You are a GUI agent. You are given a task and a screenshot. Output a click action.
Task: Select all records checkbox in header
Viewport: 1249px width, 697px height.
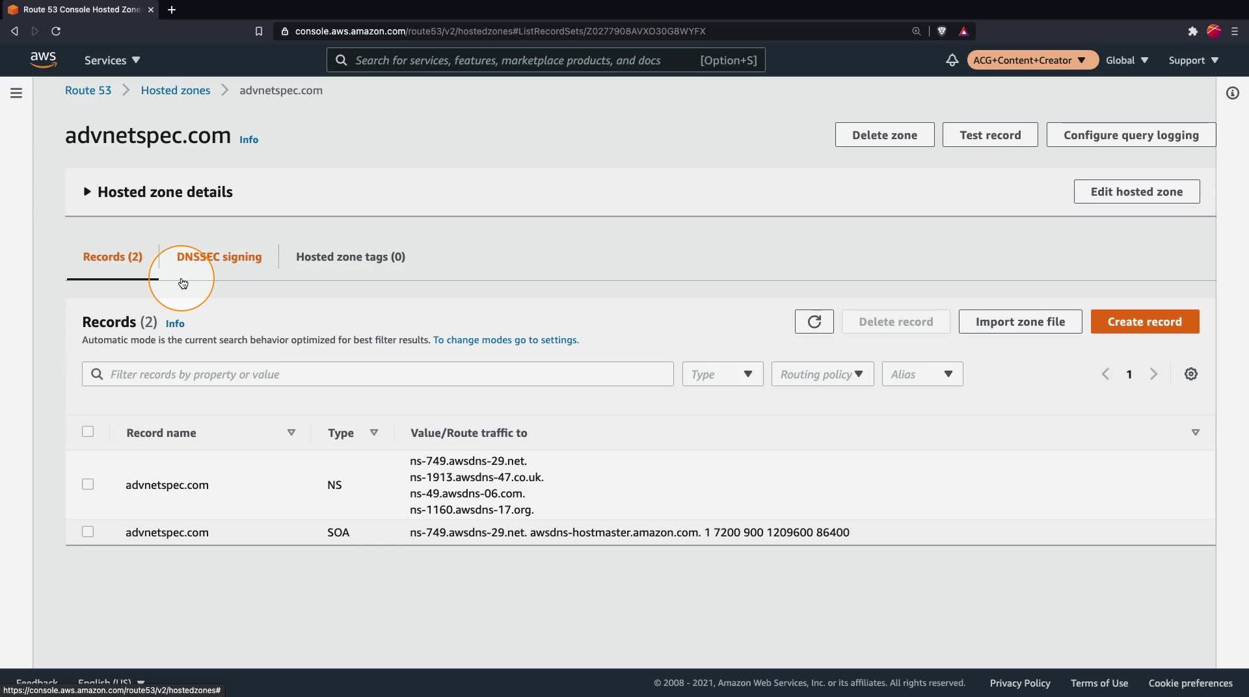[x=88, y=432]
